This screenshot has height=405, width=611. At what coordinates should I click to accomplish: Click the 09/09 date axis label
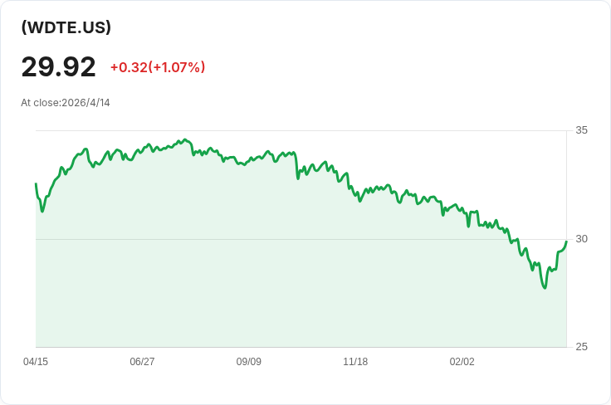pyautogui.click(x=249, y=362)
